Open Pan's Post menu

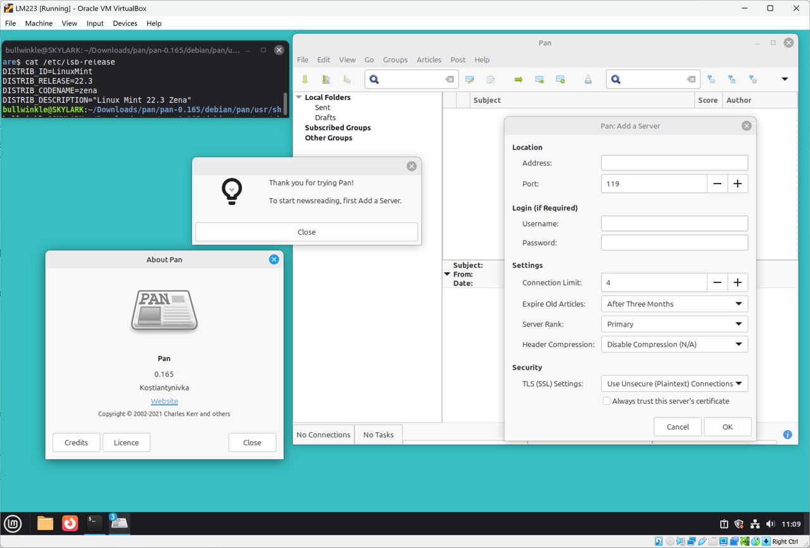(x=458, y=59)
